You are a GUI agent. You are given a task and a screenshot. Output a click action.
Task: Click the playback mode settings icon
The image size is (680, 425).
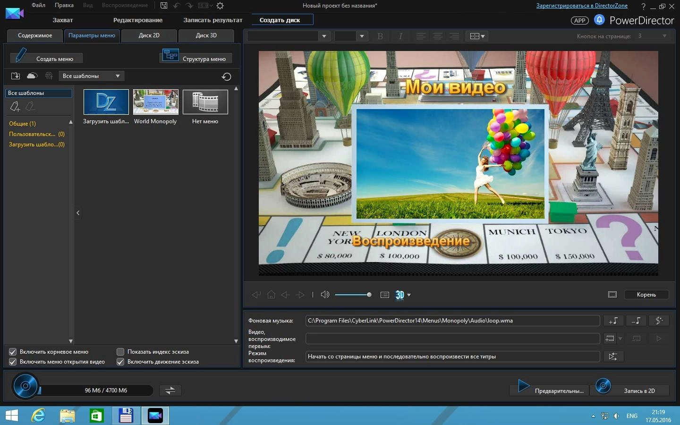613,357
